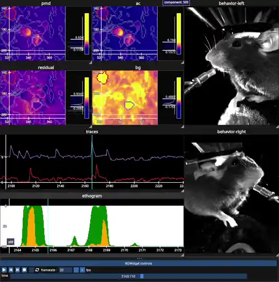Click the ac colorbar gradient

coord(179,34)
